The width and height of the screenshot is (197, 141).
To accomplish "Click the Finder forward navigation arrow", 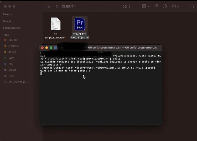I will pos(56,6).
